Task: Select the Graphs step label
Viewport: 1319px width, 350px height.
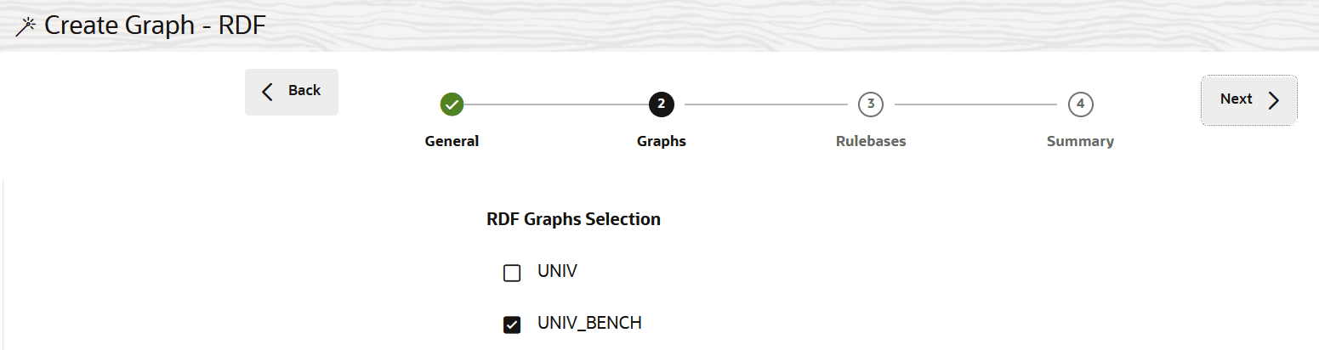Action: coord(661,141)
